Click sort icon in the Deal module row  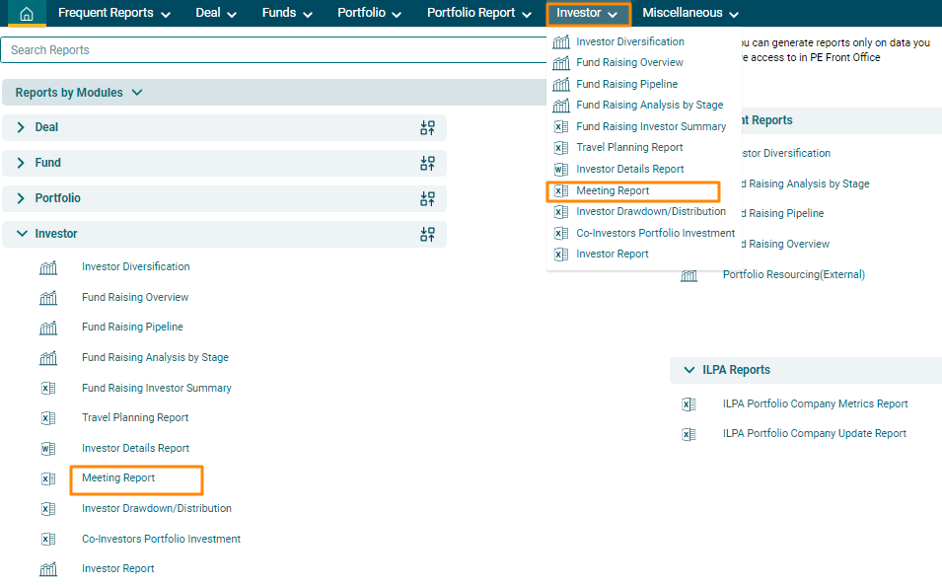click(x=427, y=128)
